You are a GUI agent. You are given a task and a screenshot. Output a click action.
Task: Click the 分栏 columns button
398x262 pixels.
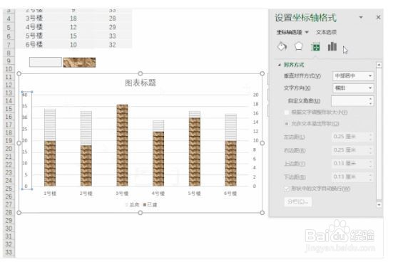click(297, 202)
